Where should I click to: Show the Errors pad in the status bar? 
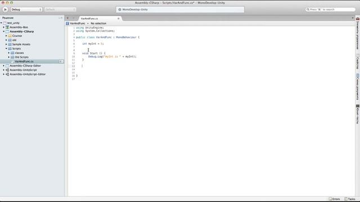point(334,199)
